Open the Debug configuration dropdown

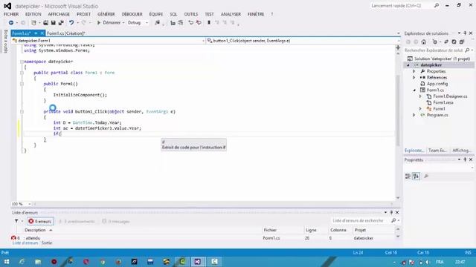[138, 23]
